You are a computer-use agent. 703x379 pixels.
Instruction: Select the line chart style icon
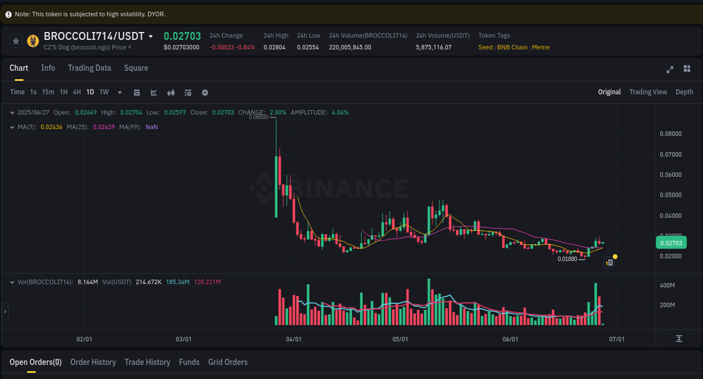[x=154, y=92]
